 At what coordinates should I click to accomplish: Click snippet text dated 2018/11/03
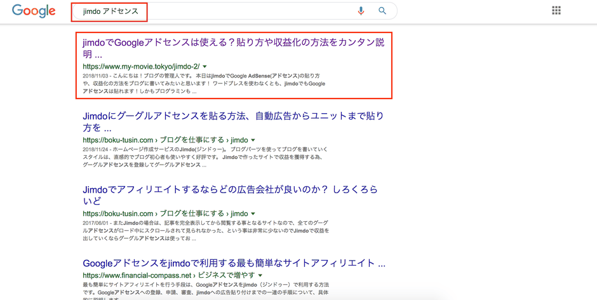point(204,83)
